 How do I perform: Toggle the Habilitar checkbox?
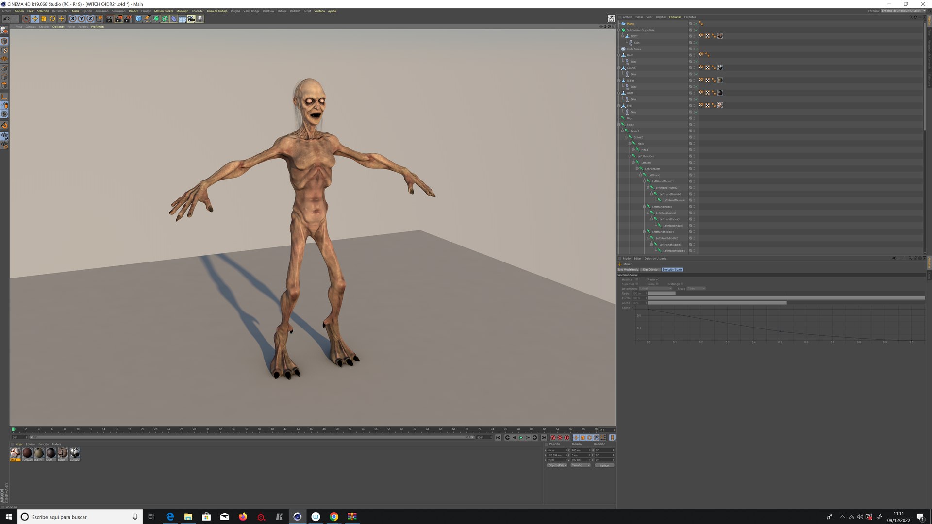coord(637,279)
